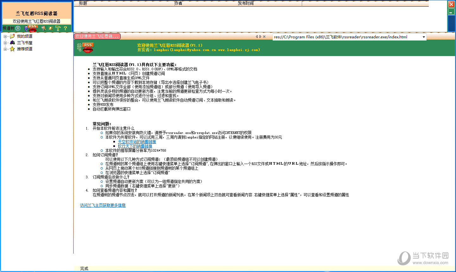Click the 兰飞红唇RSS阅读器 title text
This screenshot has height=272, width=456.
[37, 14]
